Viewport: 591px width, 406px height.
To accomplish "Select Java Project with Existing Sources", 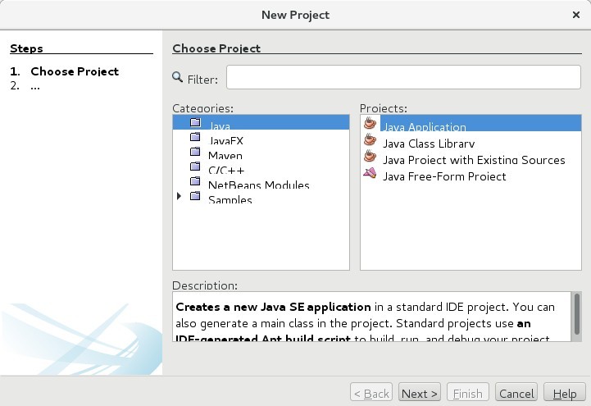I will click(474, 160).
